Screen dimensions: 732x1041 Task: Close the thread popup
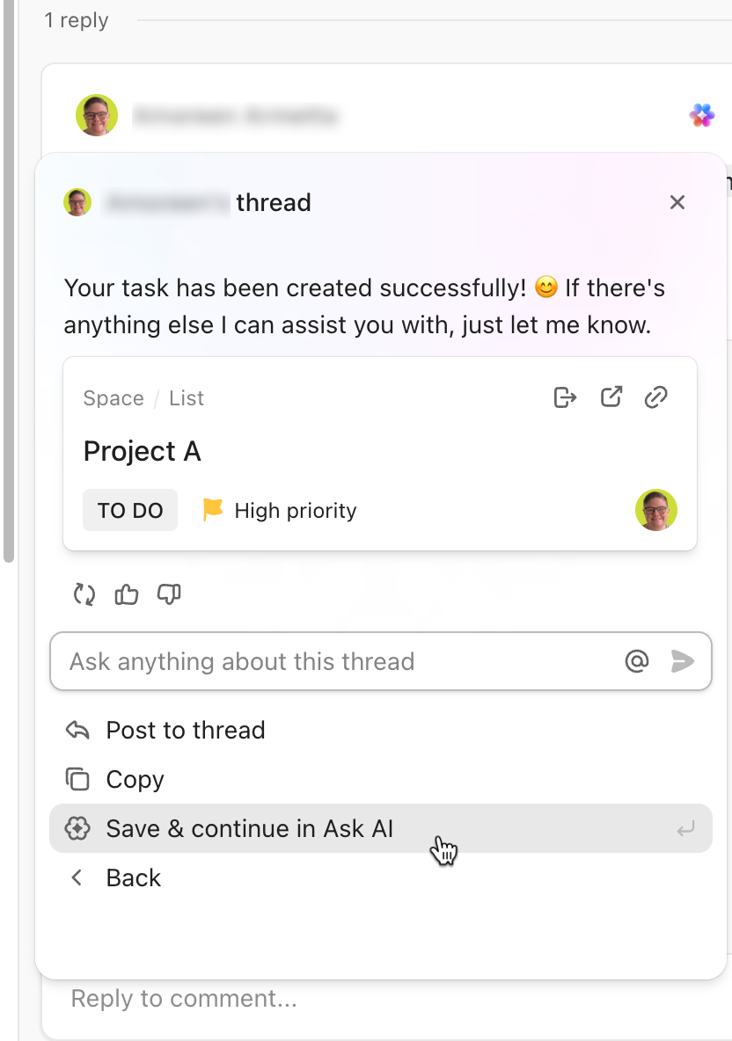click(x=677, y=202)
